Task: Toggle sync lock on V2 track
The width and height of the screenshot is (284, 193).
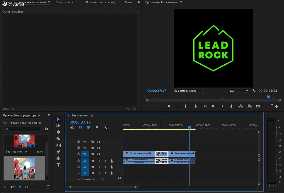Action: coord(92,148)
